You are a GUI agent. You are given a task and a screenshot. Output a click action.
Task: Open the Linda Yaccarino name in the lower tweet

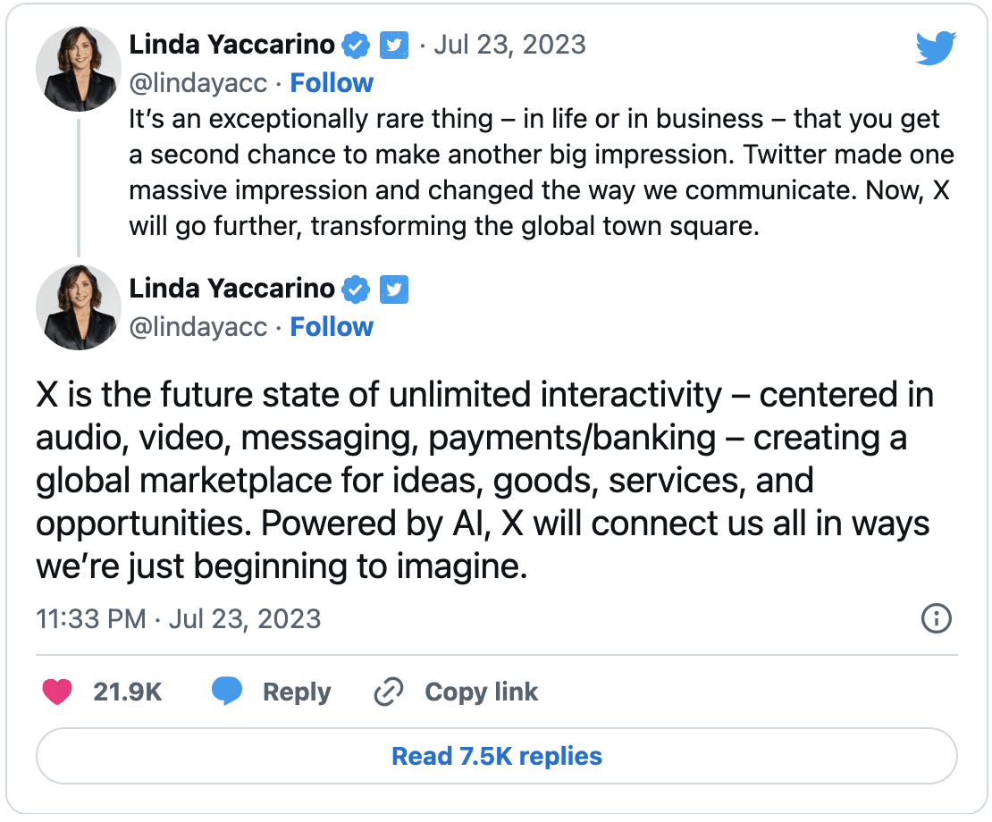click(x=232, y=289)
